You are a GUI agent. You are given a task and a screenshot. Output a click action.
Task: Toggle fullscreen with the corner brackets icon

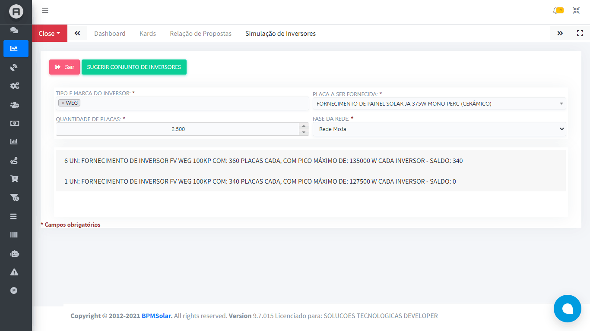pyautogui.click(x=580, y=33)
